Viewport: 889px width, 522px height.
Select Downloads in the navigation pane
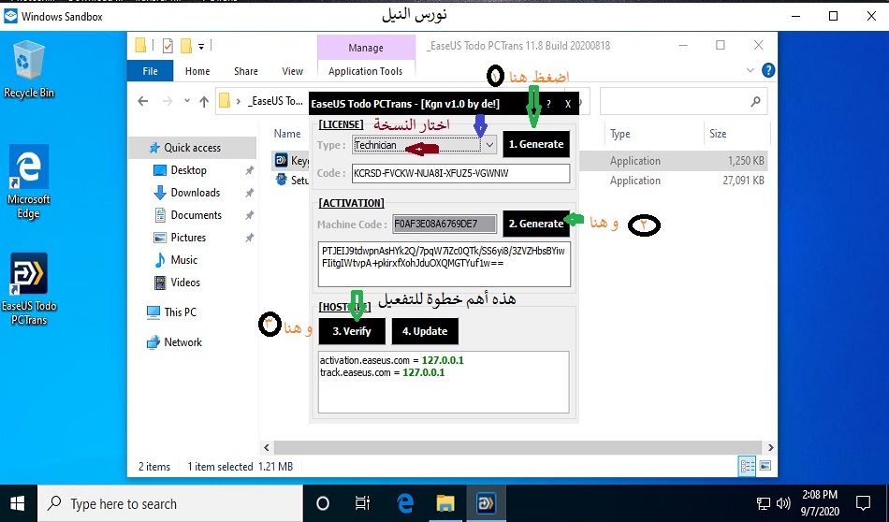click(x=195, y=193)
